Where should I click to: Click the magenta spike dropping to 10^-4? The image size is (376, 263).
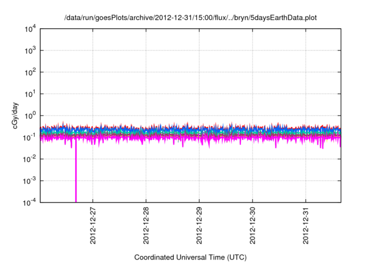(76, 176)
